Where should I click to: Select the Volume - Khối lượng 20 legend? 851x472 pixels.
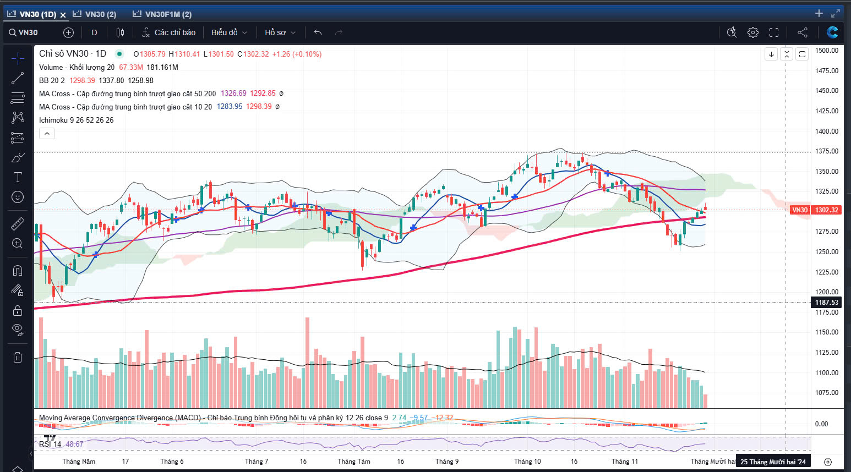[77, 67]
